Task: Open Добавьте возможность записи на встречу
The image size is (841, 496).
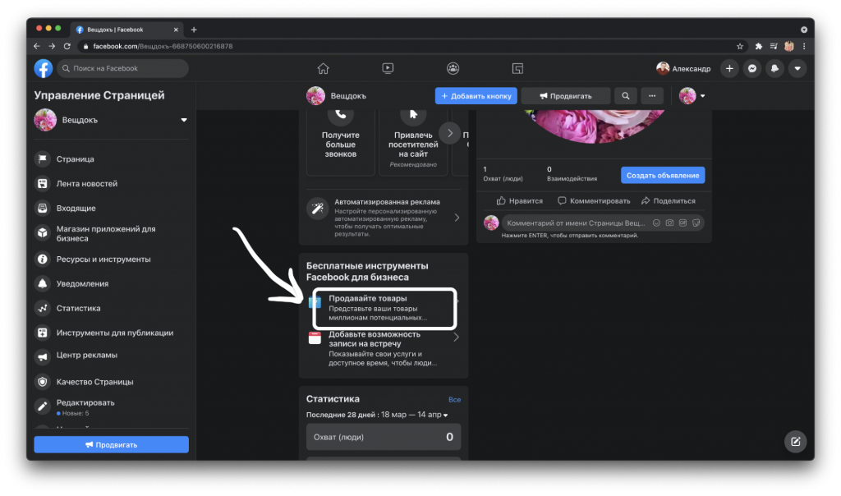Action: click(384, 348)
